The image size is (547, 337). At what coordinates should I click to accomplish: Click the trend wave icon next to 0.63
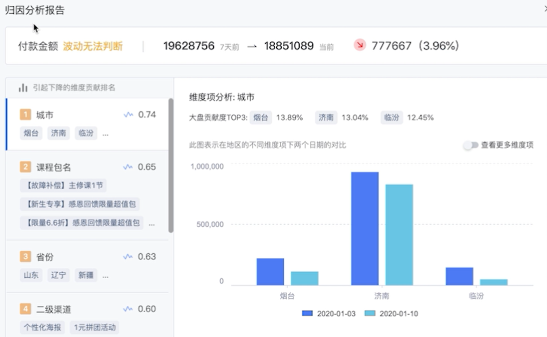pos(128,257)
